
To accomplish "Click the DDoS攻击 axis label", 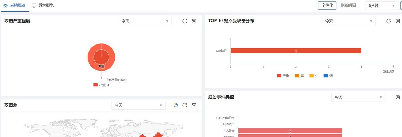I will coord(228,124).
